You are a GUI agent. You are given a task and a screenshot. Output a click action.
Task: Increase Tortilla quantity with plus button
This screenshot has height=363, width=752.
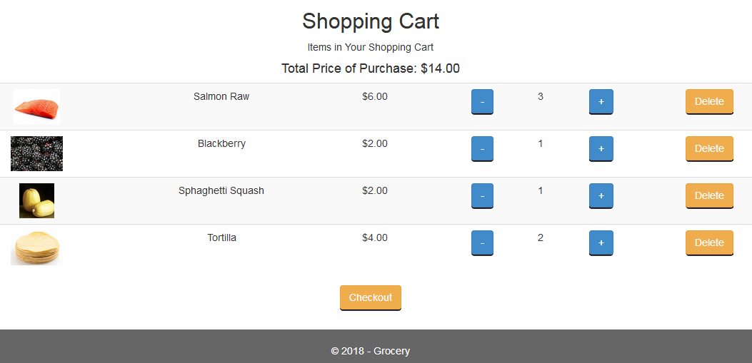[x=601, y=242]
